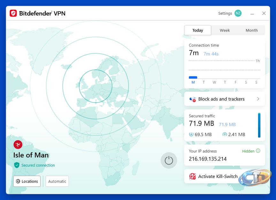Click the Bitdefender VPN shield logo
Image resolution: width=276 pixels, height=200 pixels.
pos(13,13)
